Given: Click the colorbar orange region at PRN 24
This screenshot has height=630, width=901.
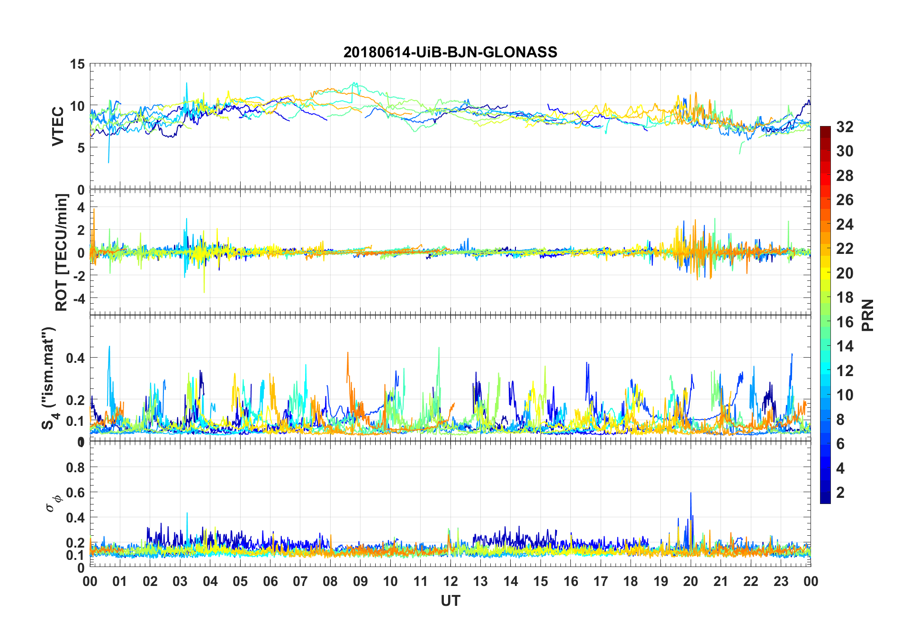Looking at the screenshot, I should pyautogui.click(x=825, y=225).
